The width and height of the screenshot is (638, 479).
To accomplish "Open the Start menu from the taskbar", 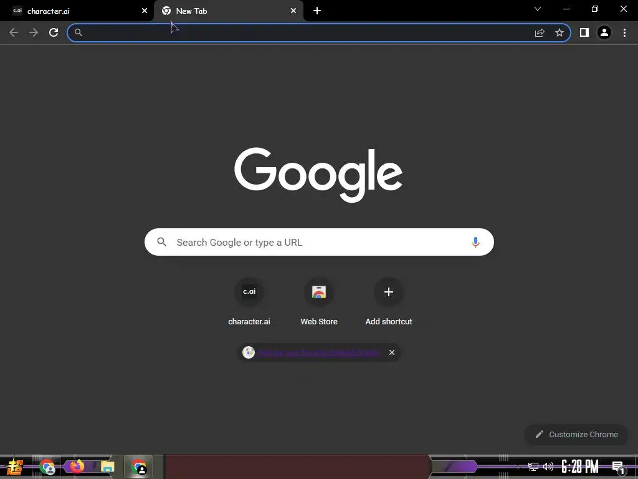I will pyautogui.click(x=15, y=467).
